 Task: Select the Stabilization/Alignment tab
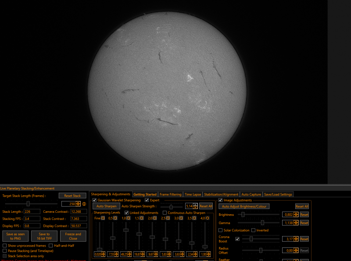(221, 194)
